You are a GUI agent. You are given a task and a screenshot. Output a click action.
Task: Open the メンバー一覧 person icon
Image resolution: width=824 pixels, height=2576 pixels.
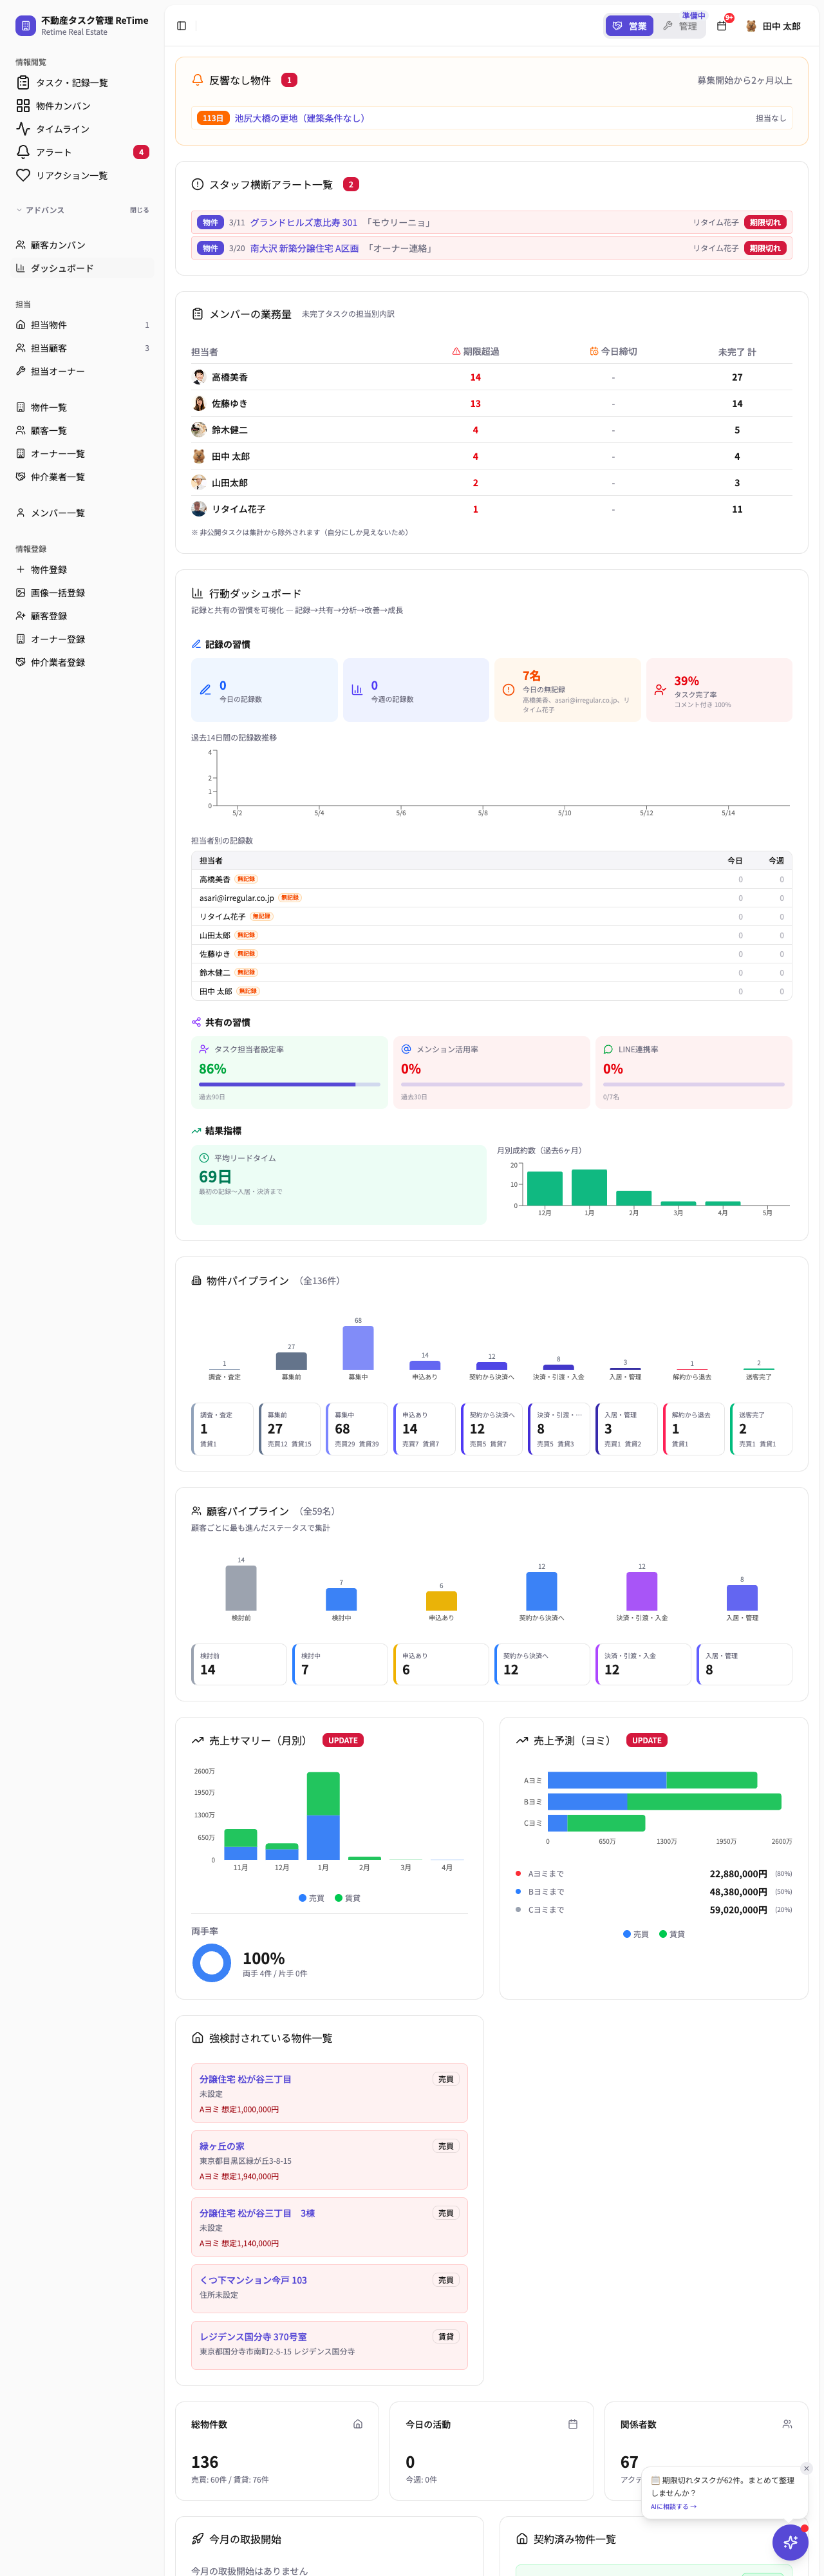(20, 513)
